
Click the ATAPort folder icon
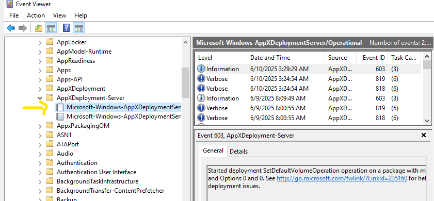50,144
